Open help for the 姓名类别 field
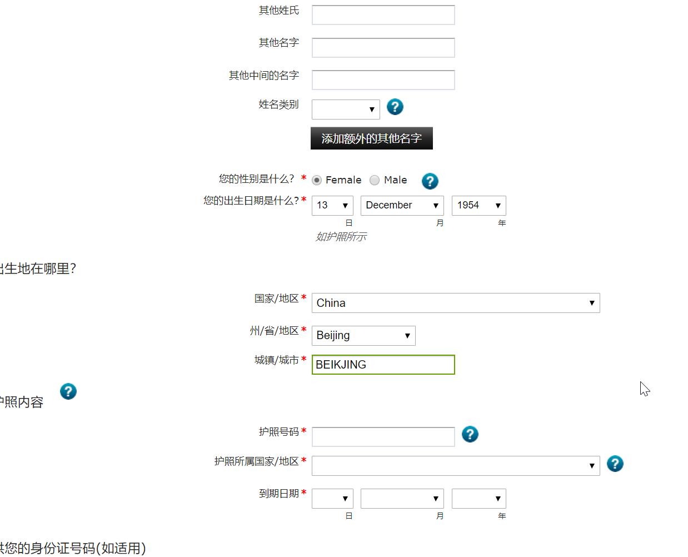Screen dimensions: 688x557 pos(395,107)
